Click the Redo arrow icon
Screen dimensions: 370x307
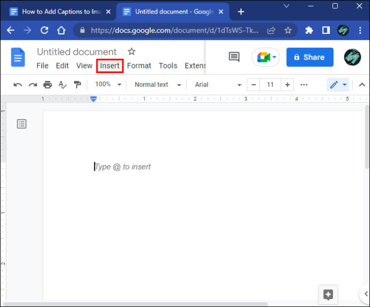[x=33, y=85]
